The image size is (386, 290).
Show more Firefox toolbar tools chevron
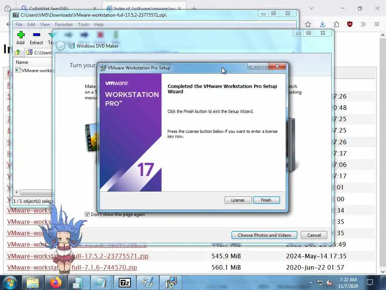pos(363,24)
